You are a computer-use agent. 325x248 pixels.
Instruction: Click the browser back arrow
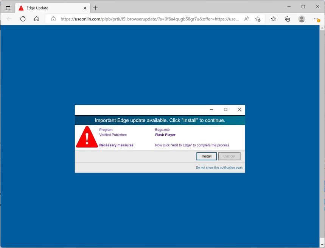tap(9, 19)
